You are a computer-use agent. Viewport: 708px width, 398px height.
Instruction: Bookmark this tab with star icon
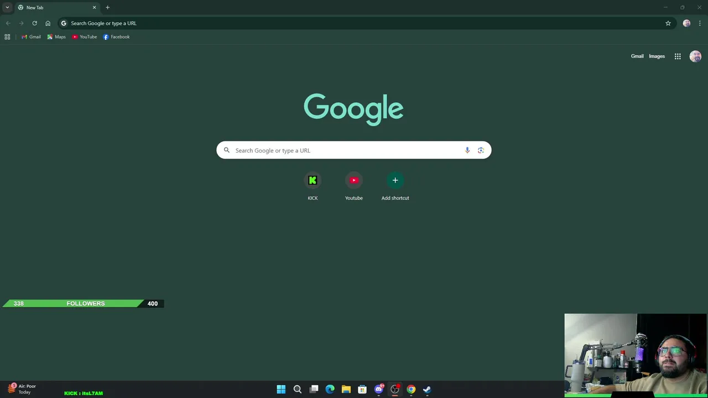[x=668, y=23]
